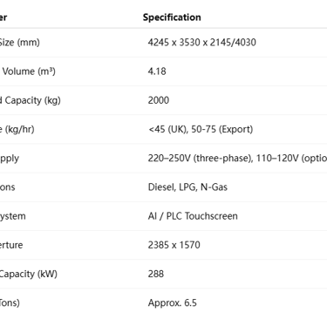The height and width of the screenshot is (319, 327).
Task: Click the load capacity value 2000
Action: [159, 100]
